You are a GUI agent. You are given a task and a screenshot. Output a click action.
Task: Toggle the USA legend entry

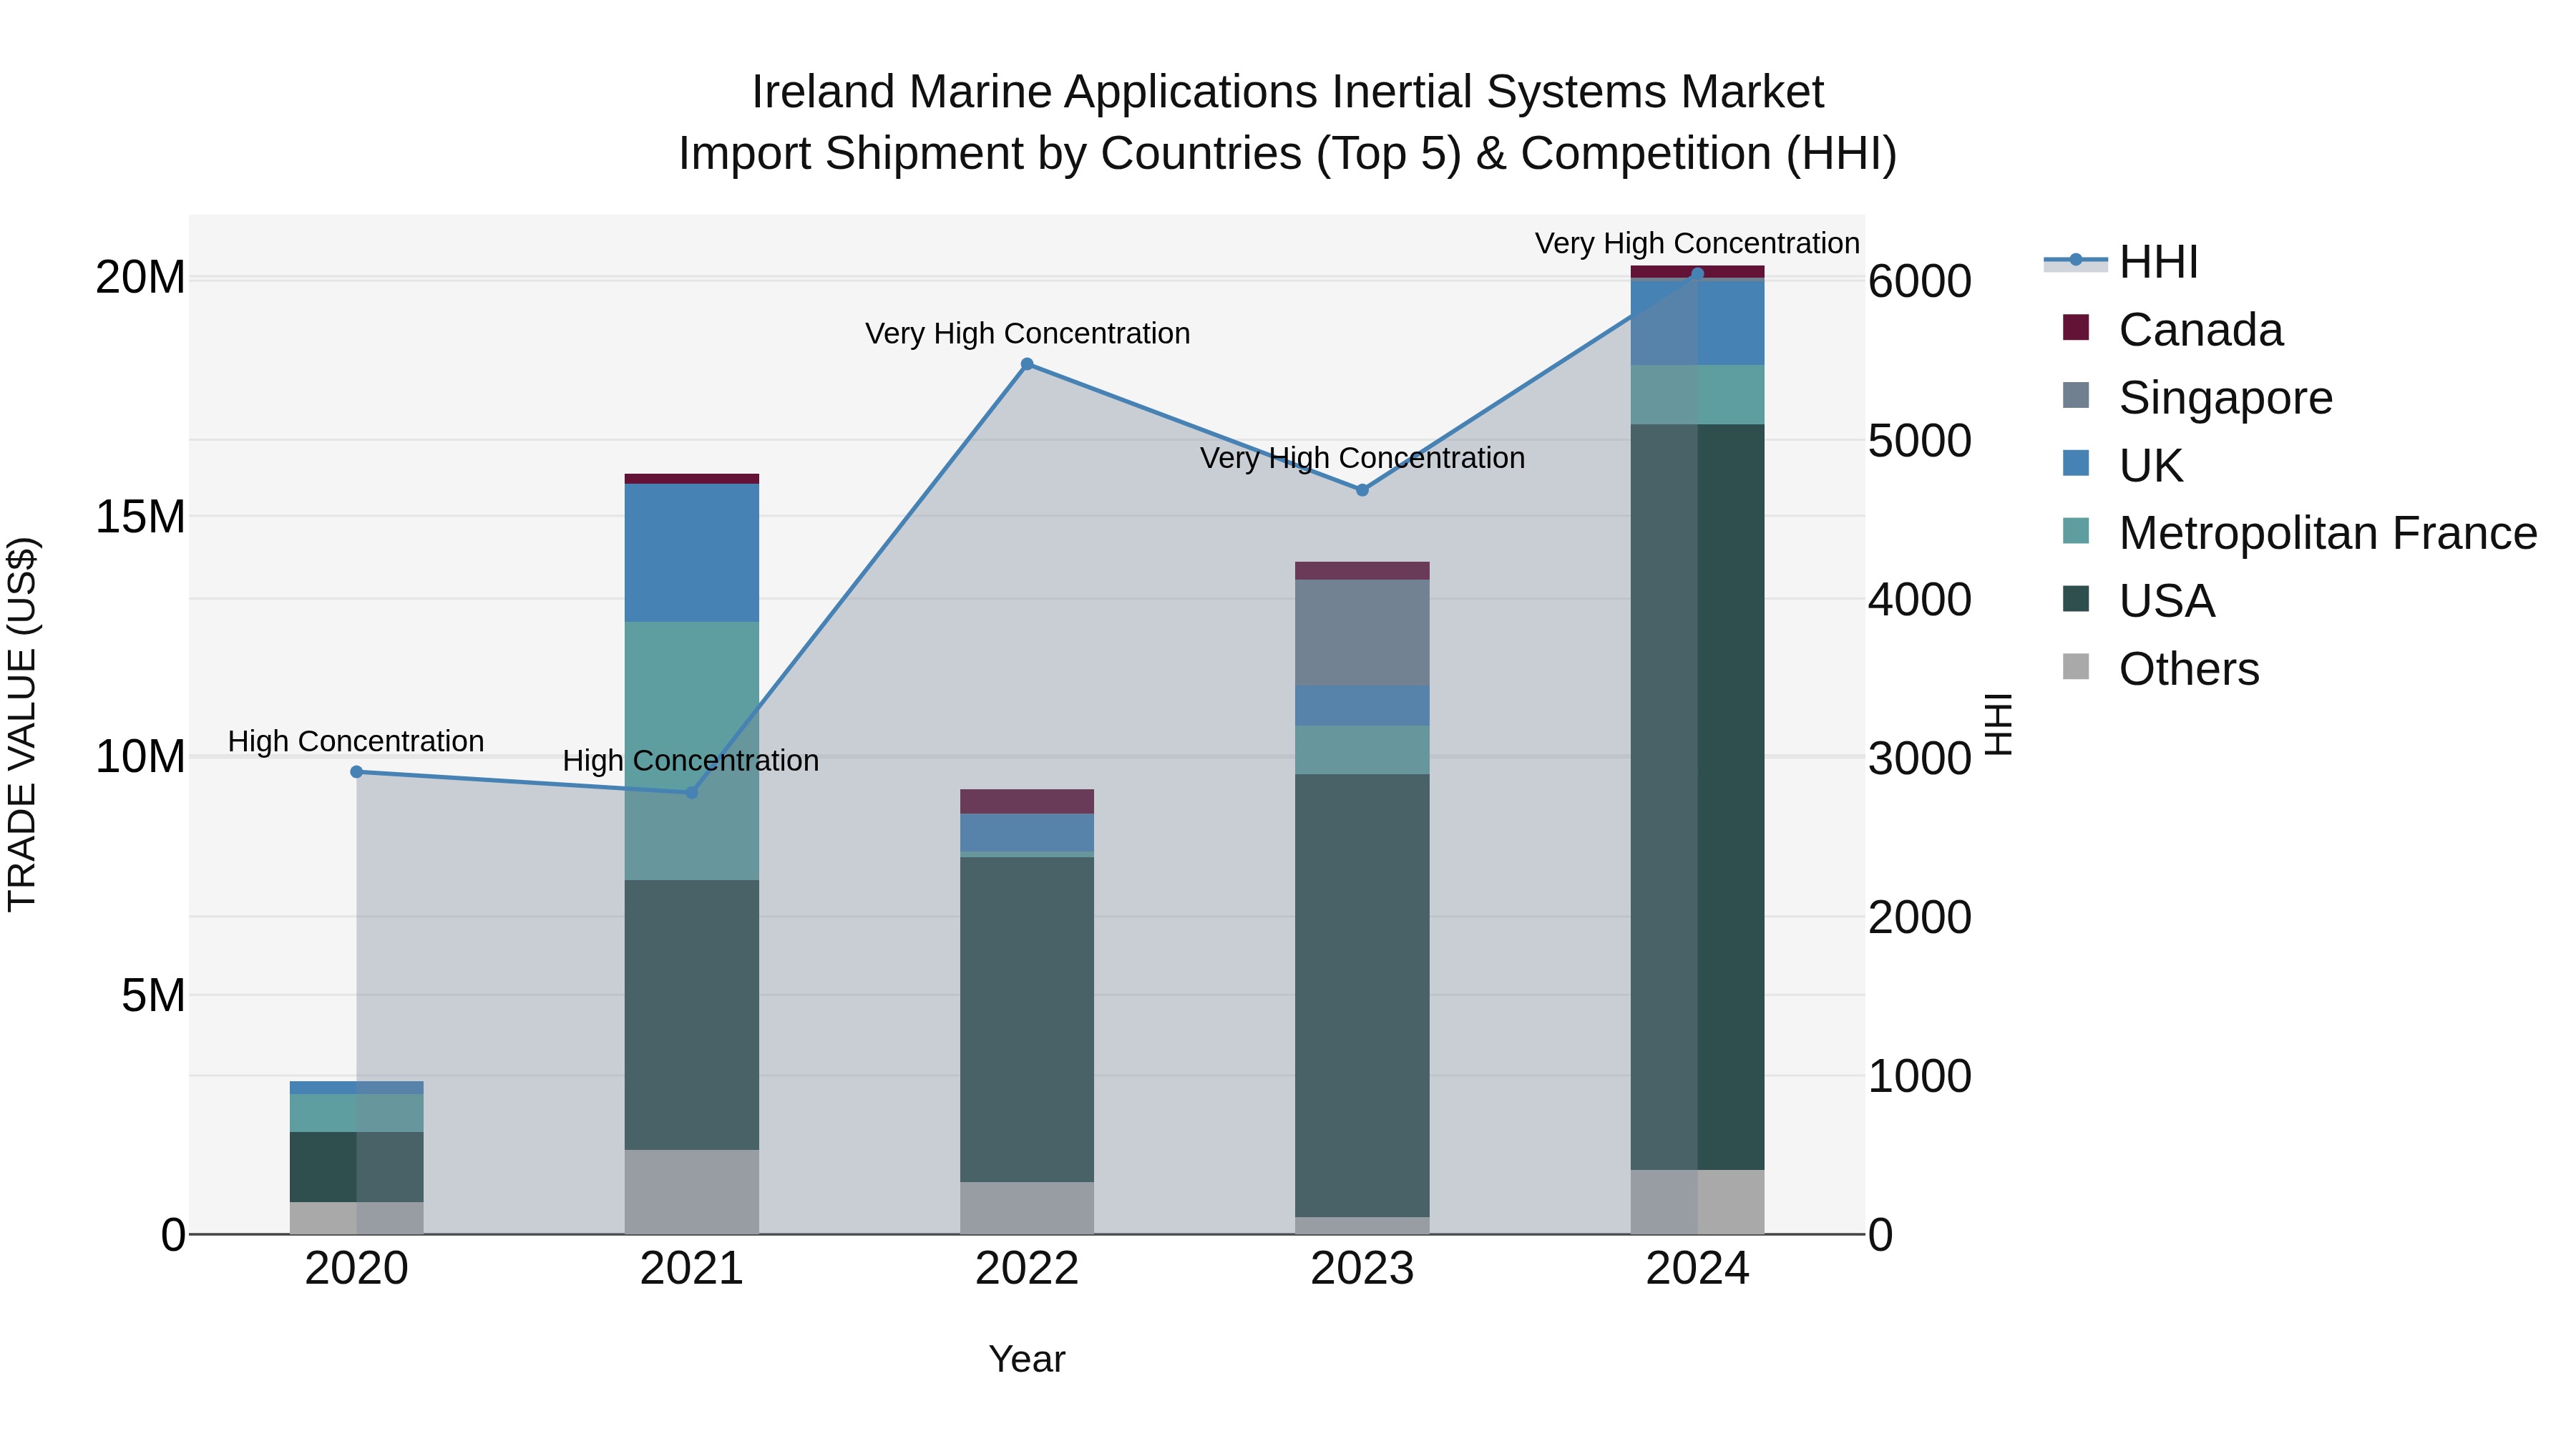click(2138, 601)
